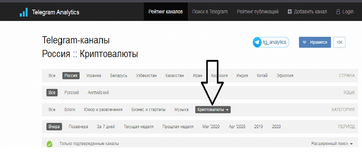Screen dimensions: 362x155
Task: Open Поиск в Telegram tab
Action: point(210,12)
